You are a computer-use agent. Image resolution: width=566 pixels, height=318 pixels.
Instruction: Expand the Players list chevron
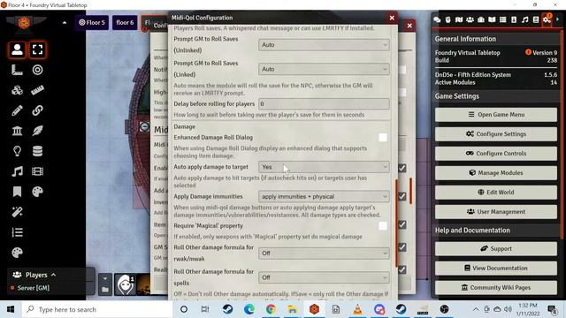pyautogui.click(x=53, y=275)
